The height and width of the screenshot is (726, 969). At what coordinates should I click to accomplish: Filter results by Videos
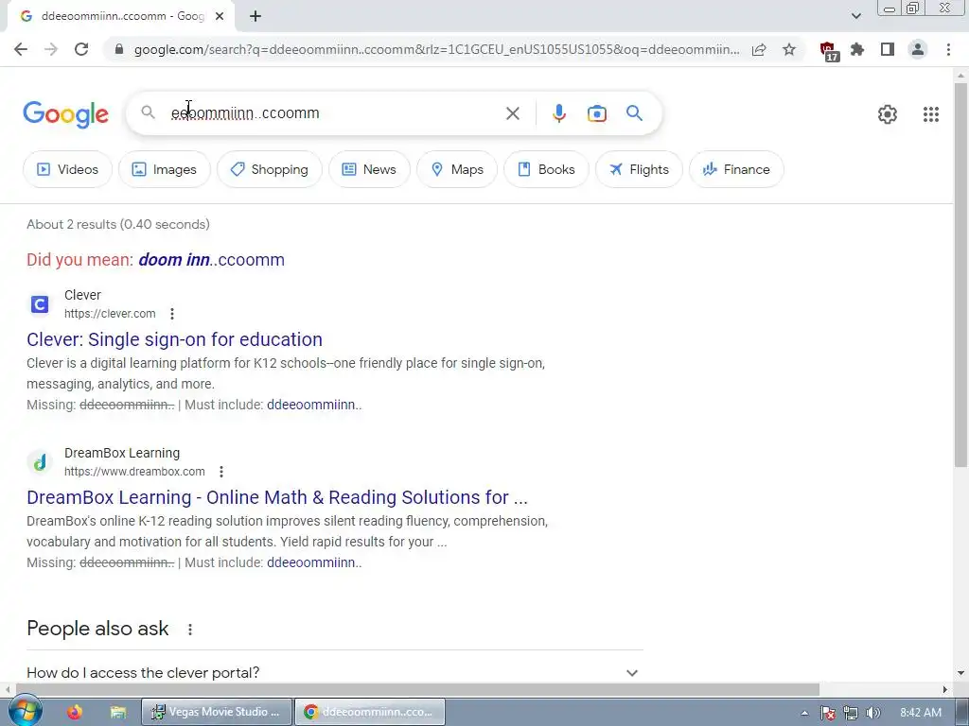(68, 169)
